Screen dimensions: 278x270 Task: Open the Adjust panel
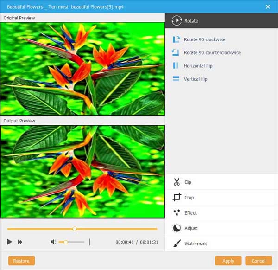point(177,228)
